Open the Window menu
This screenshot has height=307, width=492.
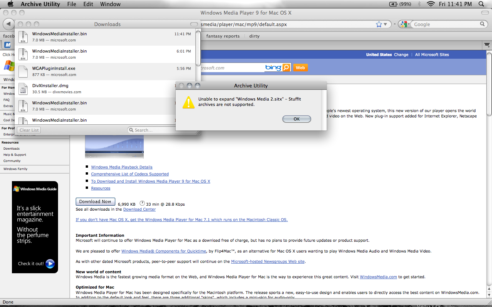click(110, 4)
